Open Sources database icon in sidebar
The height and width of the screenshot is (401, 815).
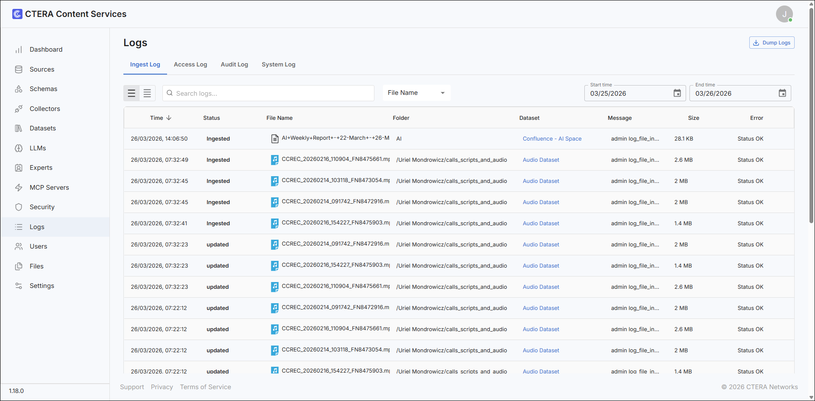coord(19,69)
